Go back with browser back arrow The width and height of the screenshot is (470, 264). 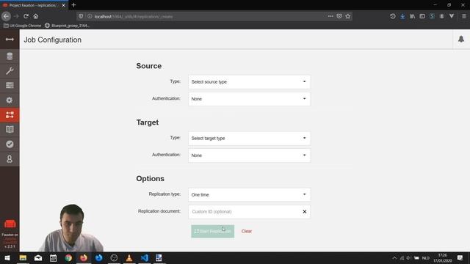[x=6, y=16]
